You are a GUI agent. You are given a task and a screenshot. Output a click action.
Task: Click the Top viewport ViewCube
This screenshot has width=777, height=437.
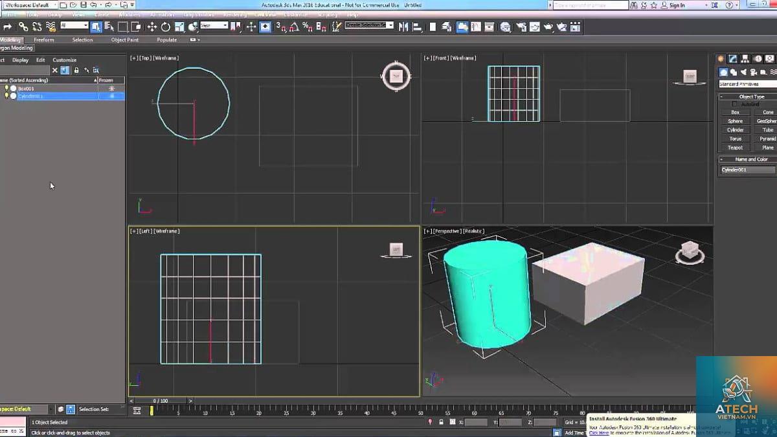point(396,76)
